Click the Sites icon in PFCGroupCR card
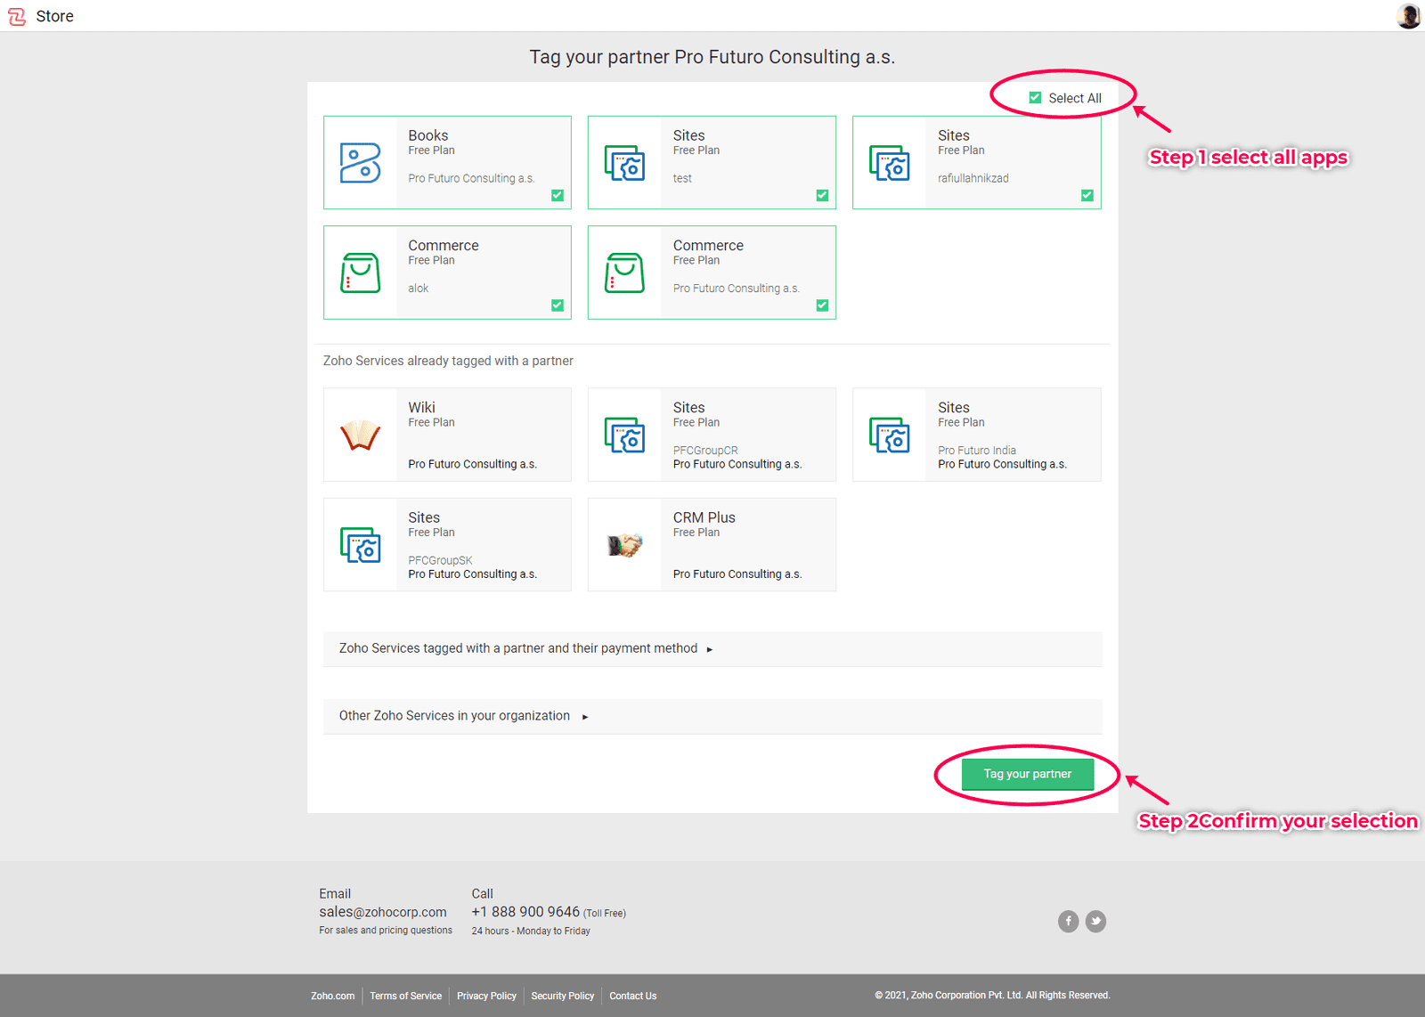This screenshot has width=1425, height=1017. click(624, 435)
